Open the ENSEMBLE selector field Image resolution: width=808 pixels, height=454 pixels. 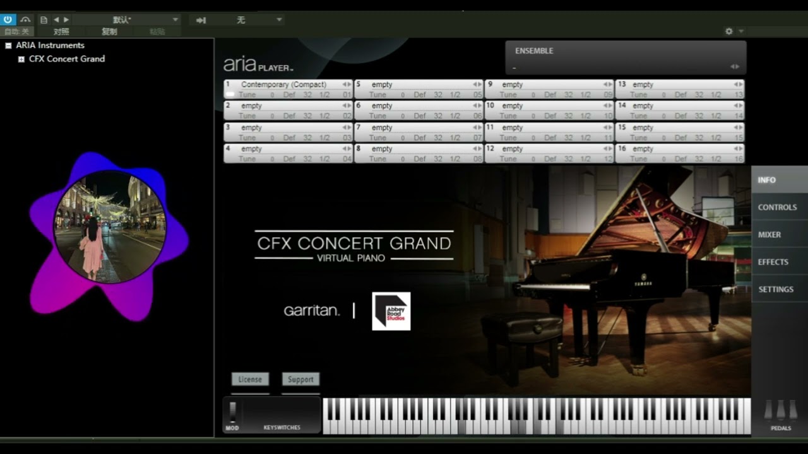(626, 58)
